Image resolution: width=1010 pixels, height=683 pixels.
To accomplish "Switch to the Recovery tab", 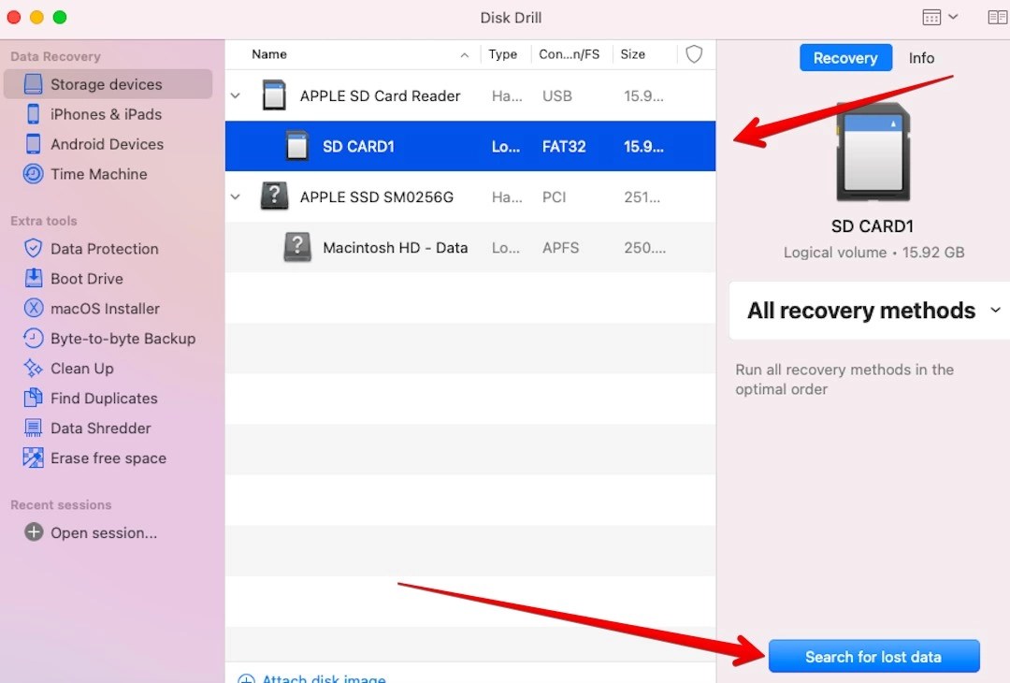I will click(845, 58).
